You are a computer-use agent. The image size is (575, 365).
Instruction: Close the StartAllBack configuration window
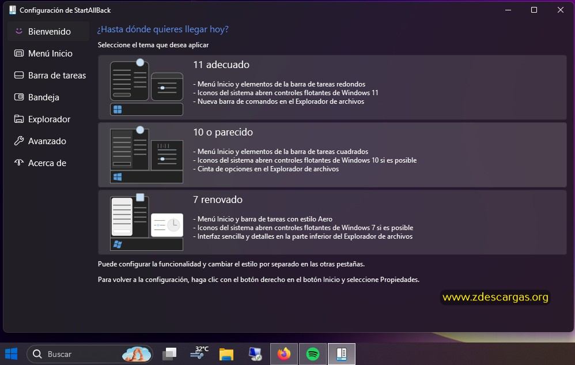coord(561,10)
